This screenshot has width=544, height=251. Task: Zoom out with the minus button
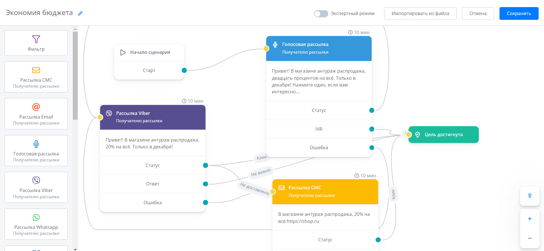530,238
